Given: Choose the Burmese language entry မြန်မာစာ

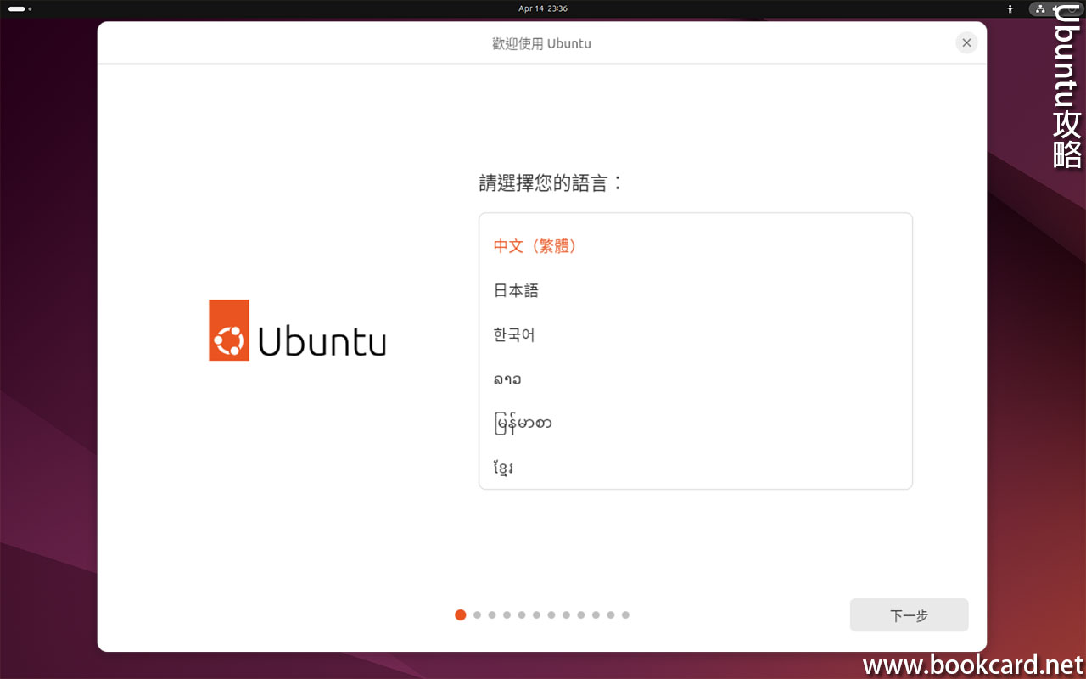Looking at the screenshot, I should click(523, 423).
